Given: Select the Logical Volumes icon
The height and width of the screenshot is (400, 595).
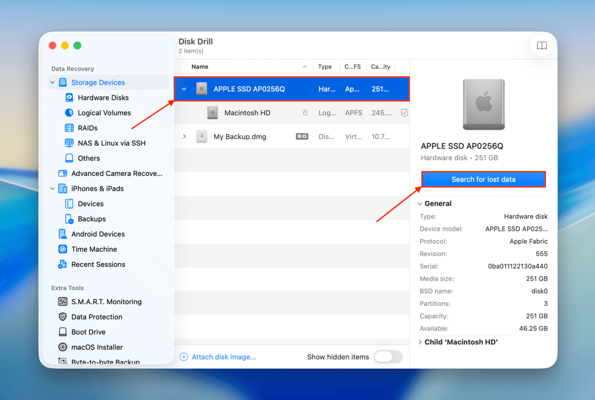Looking at the screenshot, I should (69, 113).
